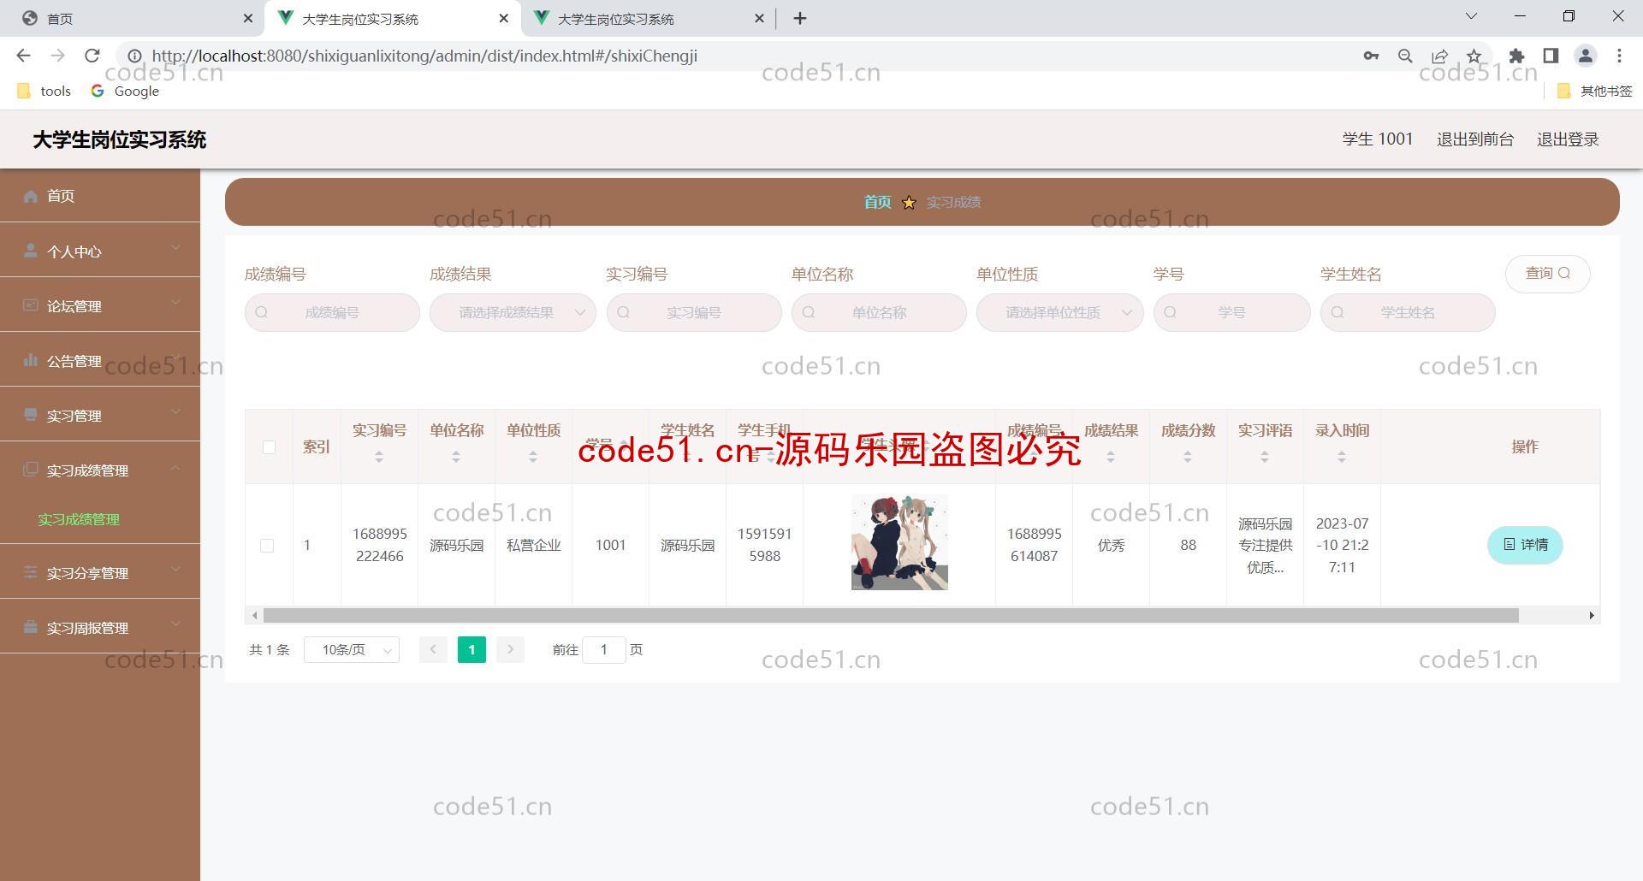Open 首页 in the sidebar menu
Viewport: 1643px width, 881px height.
pyautogui.click(x=100, y=196)
